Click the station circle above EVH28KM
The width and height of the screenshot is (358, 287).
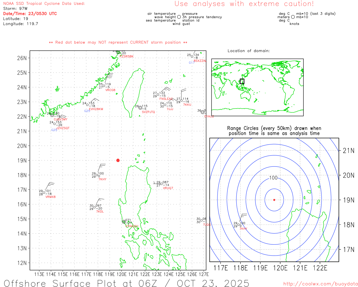pos(88,105)
